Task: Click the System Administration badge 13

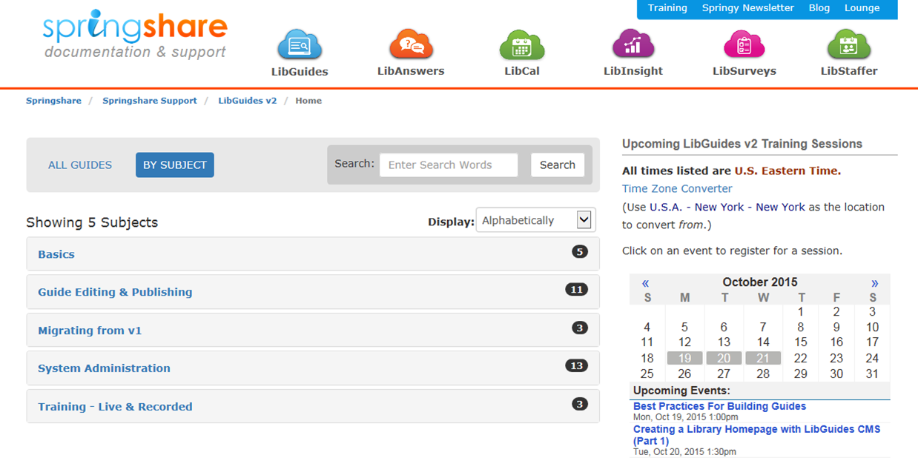Action: [x=576, y=366]
